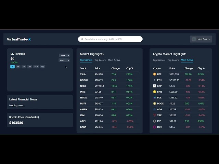Click the DOT coin icon
The image size is (219, 164).
(x=154, y=127)
